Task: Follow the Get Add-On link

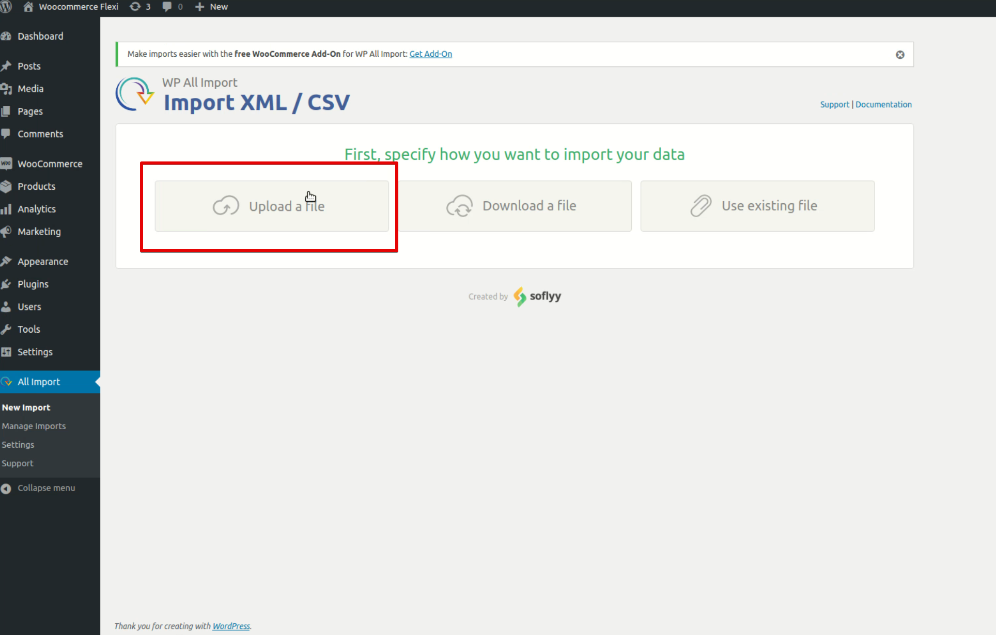Action: tap(431, 54)
